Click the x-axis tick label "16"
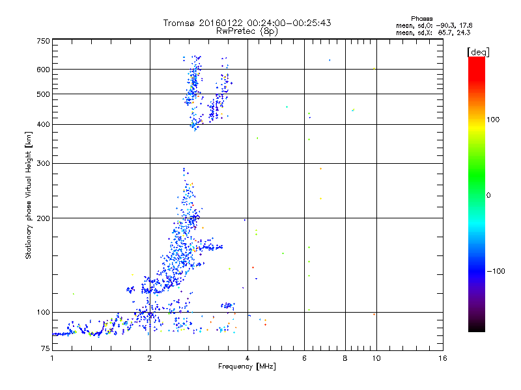Viewport: 521px width, 390px height. (x=443, y=358)
